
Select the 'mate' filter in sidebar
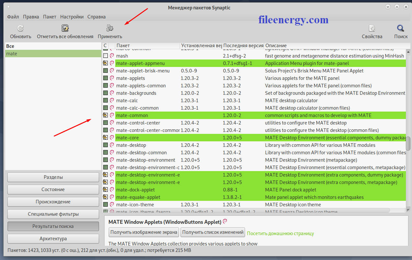(53, 54)
